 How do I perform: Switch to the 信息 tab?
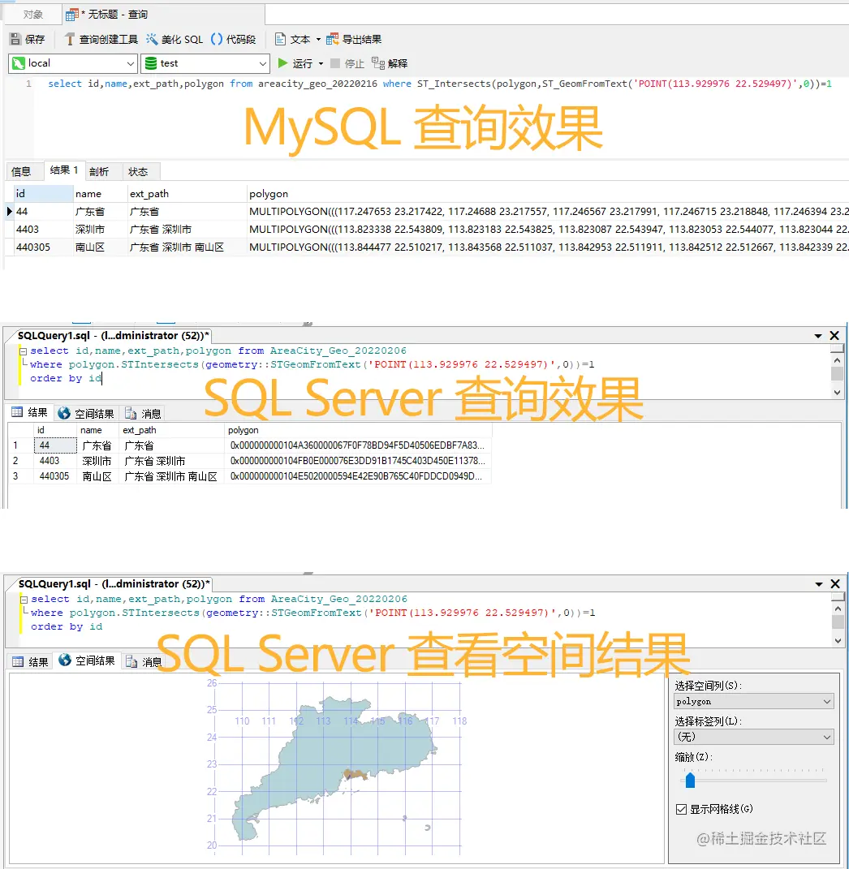click(x=22, y=172)
